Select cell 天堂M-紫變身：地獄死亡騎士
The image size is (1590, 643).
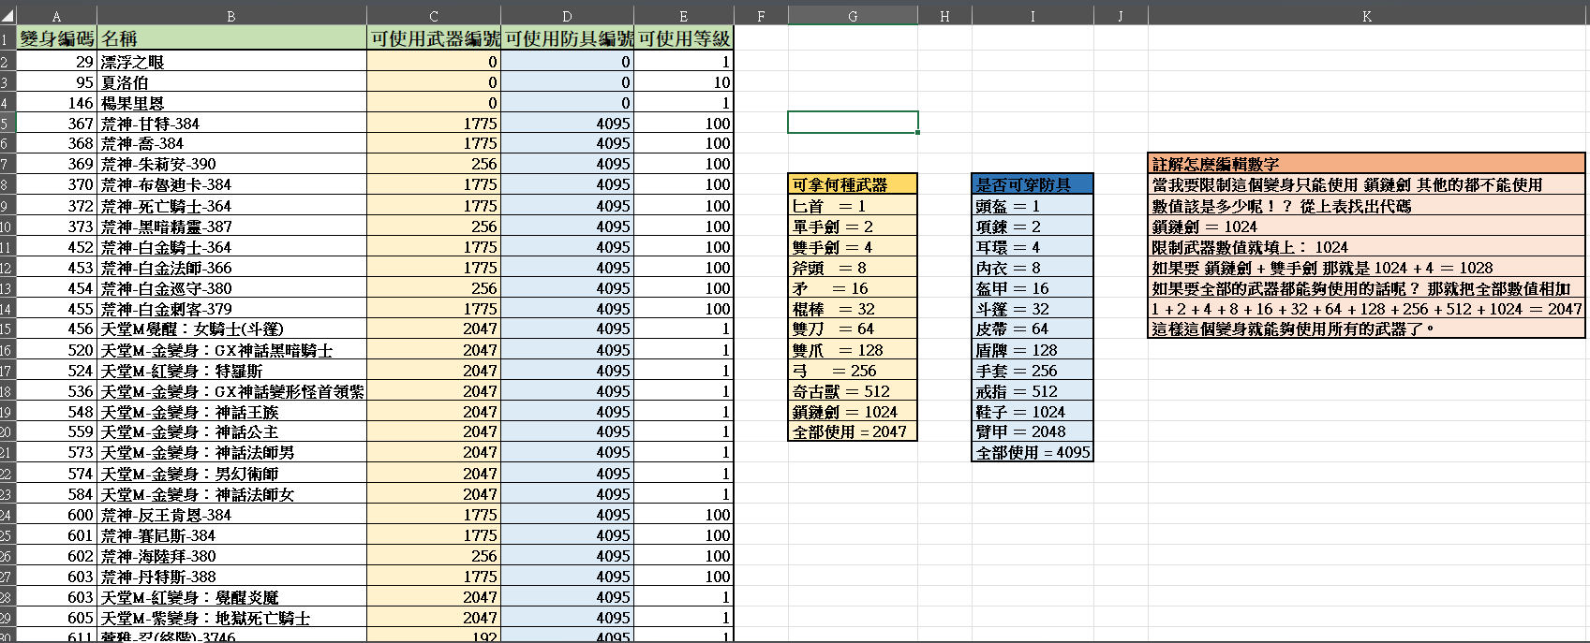[x=231, y=618]
